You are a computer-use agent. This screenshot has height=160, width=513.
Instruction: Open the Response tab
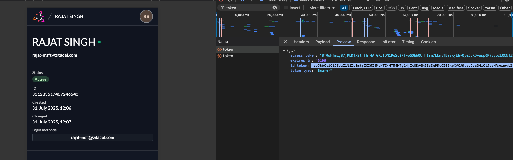(x=366, y=42)
